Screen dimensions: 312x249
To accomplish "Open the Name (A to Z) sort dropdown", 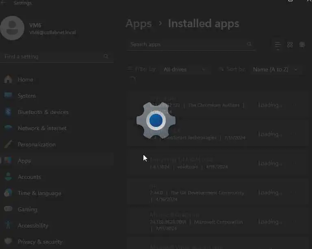I will 276,69.
